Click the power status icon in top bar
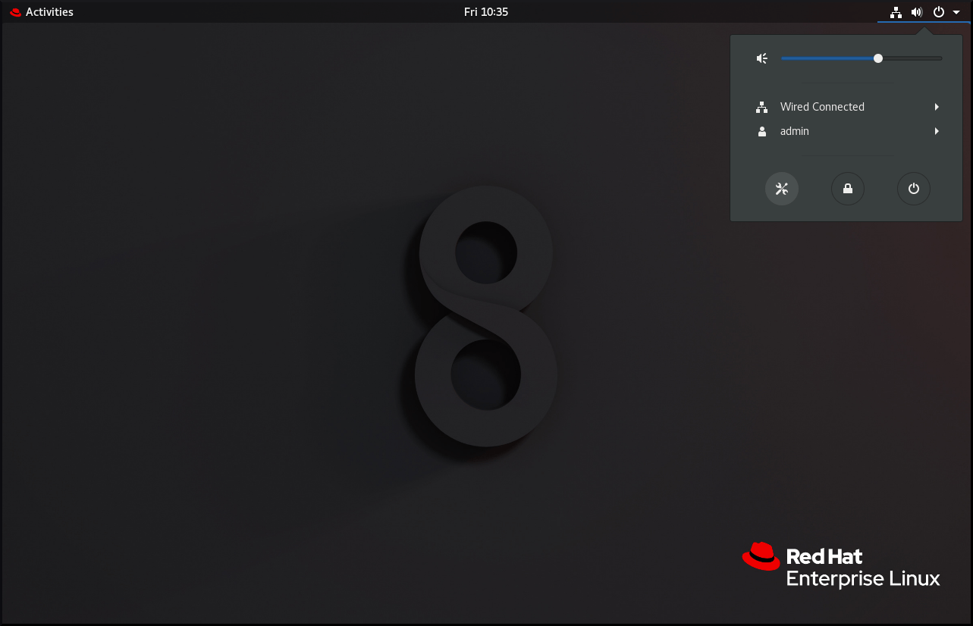This screenshot has height=626, width=973. pyautogui.click(x=938, y=11)
